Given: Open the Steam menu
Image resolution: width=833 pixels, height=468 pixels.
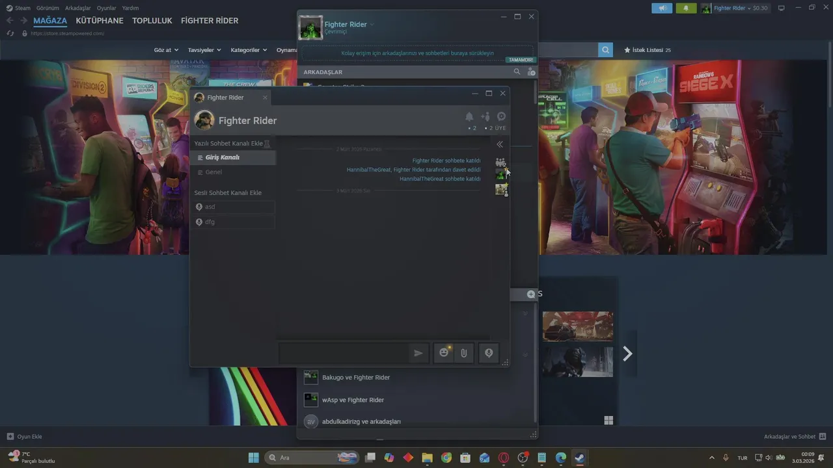Looking at the screenshot, I should 18,8.
